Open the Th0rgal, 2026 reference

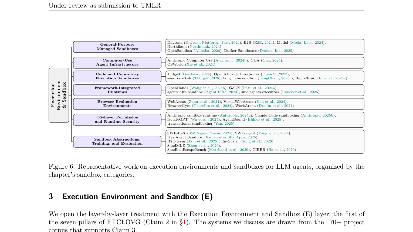click(x=207, y=78)
